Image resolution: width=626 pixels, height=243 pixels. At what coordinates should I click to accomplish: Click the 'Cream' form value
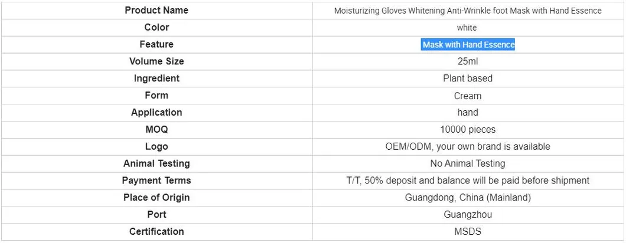(x=468, y=96)
